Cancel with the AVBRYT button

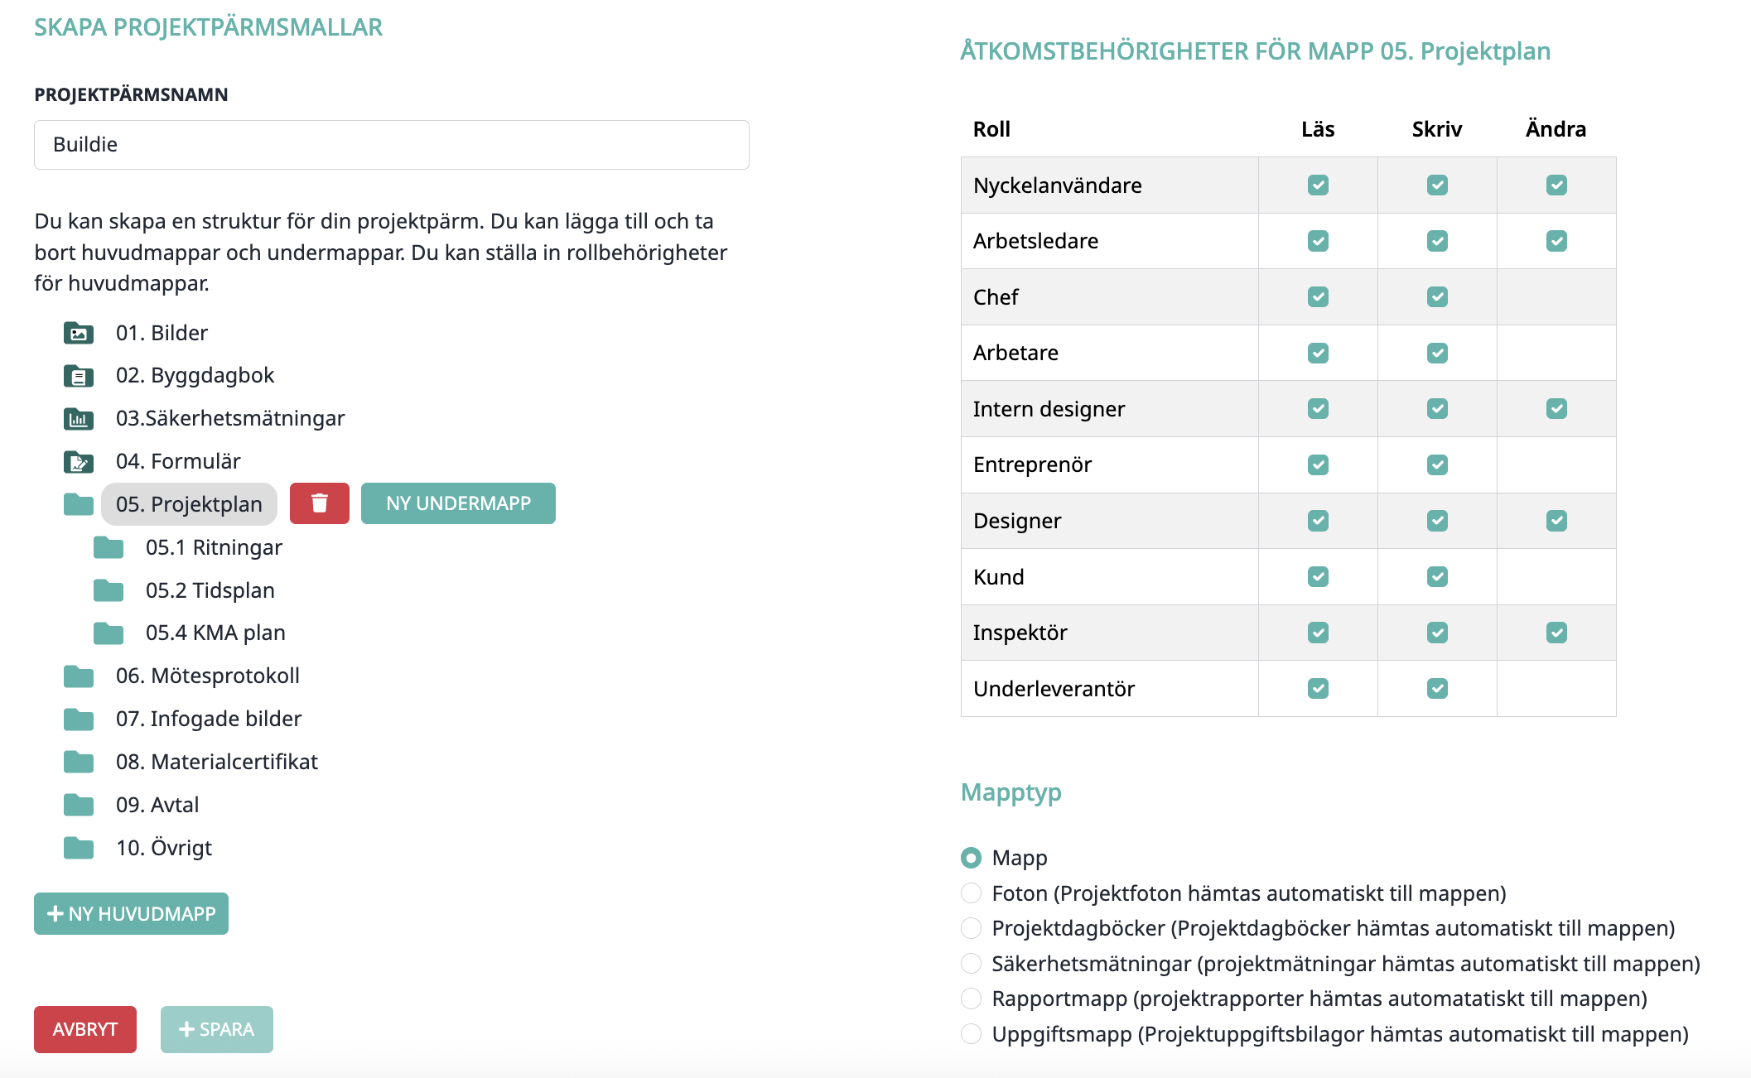click(85, 1029)
